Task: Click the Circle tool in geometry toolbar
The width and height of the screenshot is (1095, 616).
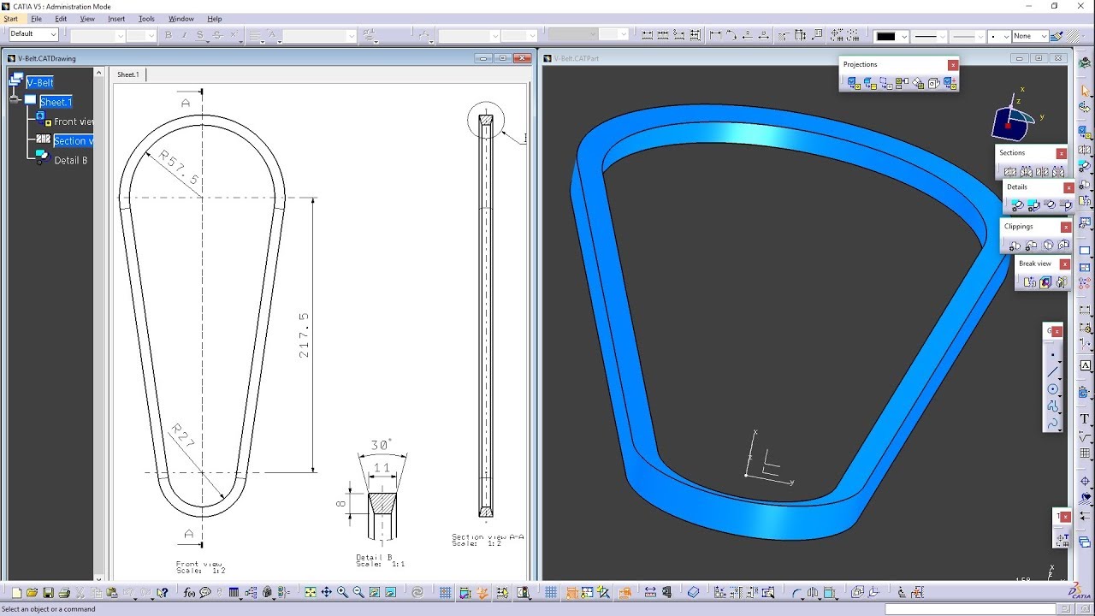Action: click(x=1053, y=389)
